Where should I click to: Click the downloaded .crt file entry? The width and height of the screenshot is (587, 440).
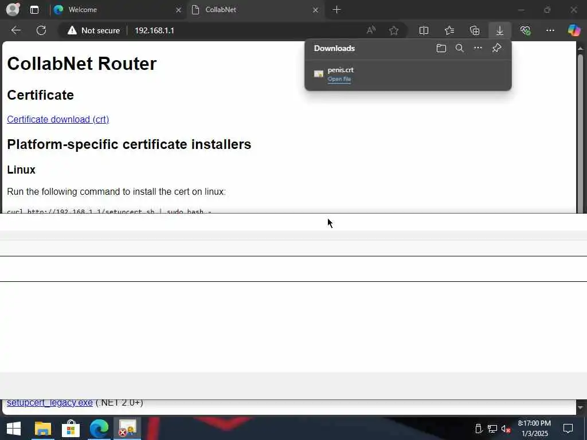(408, 74)
